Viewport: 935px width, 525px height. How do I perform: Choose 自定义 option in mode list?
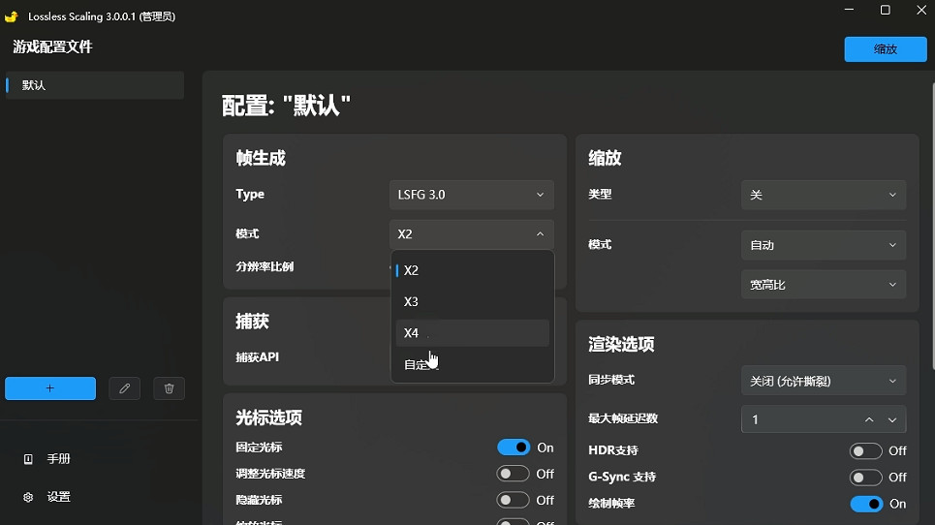[x=472, y=364]
